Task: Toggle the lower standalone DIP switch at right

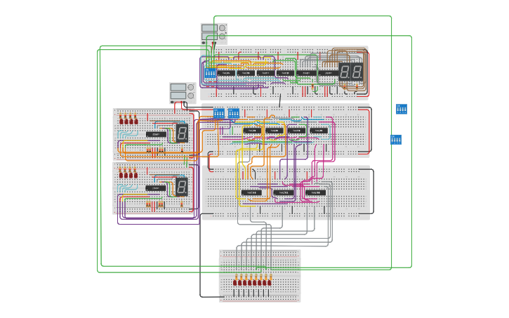Action: coord(396,140)
